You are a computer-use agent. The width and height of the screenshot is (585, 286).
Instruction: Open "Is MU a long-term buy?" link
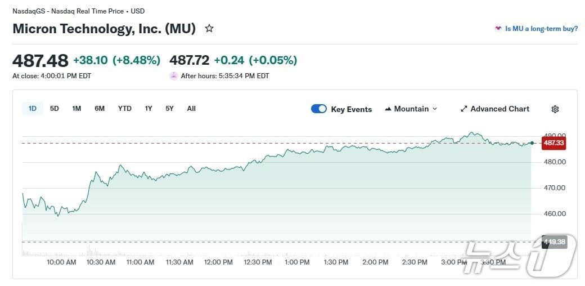(x=541, y=29)
